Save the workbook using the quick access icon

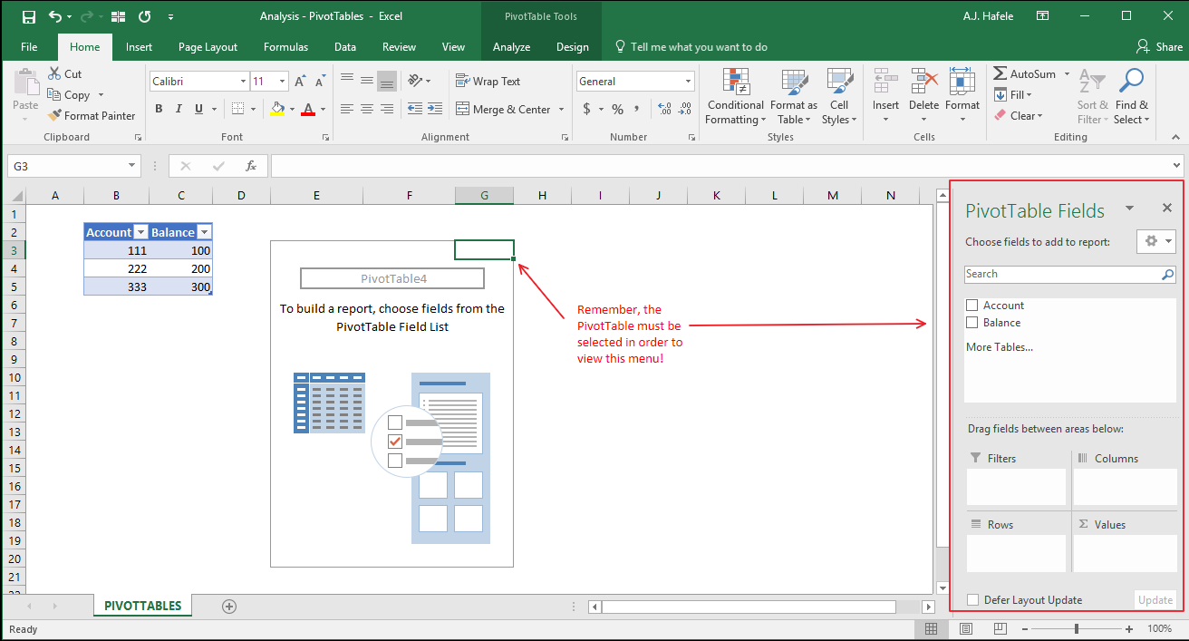pyautogui.click(x=28, y=16)
